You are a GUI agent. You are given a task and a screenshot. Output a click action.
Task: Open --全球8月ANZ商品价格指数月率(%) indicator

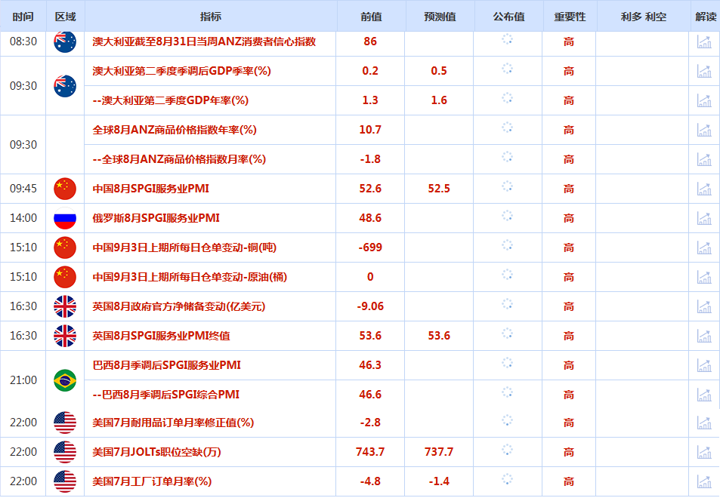(179, 159)
